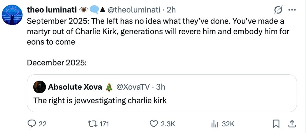Open the three-dot more options menu
Image resolution: width=306 pixels, height=133 pixels.
click(293, 10)
